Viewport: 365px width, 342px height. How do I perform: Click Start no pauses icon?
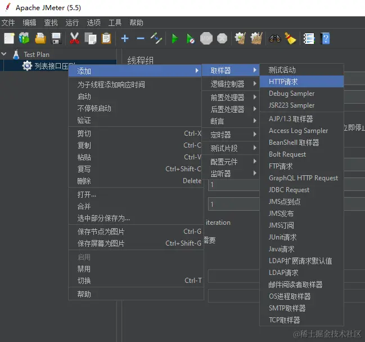[x=191, y=38]
